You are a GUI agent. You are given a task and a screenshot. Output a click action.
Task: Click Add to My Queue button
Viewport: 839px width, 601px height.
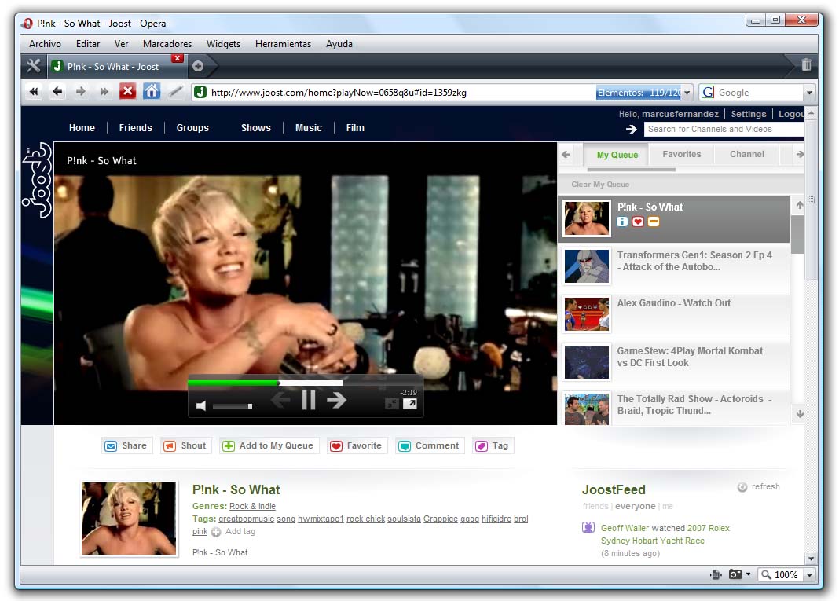[x=269, y=445]
